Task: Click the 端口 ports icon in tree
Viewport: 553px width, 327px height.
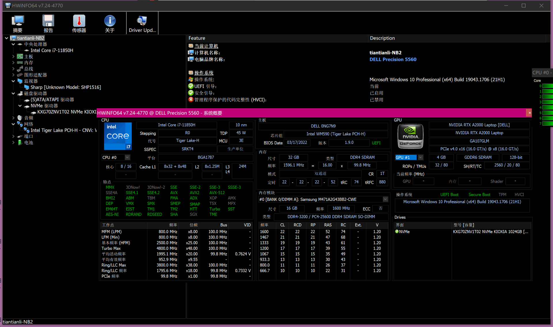Action: click(20, 136)
